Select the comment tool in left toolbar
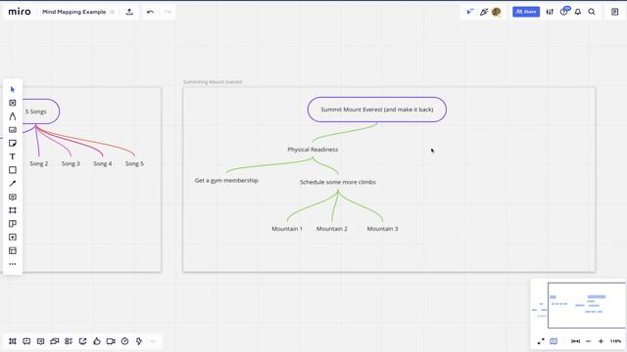627x352 pixels. tap(13, 197)
